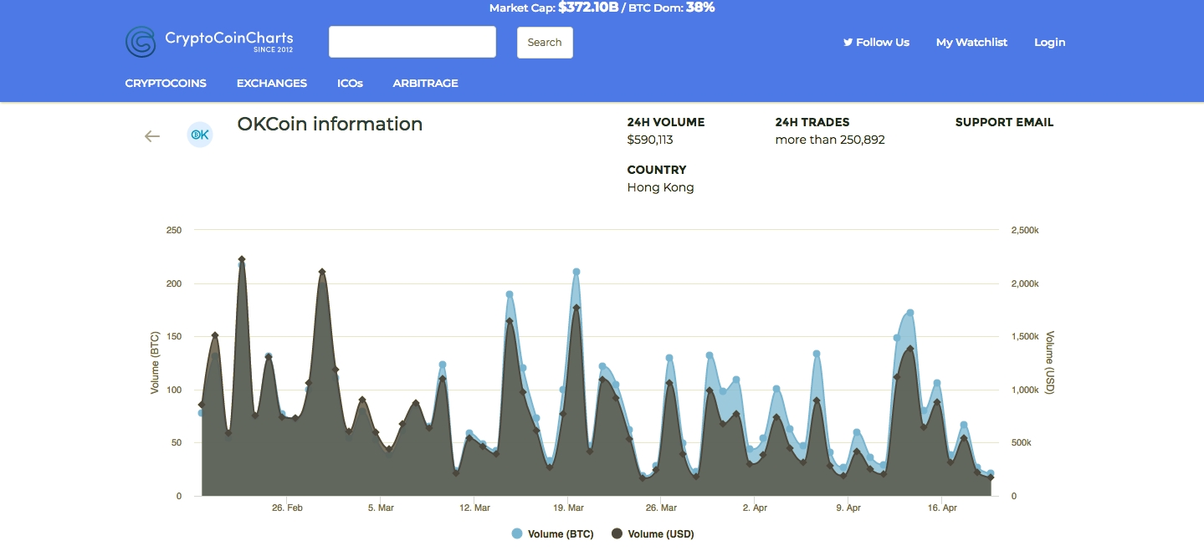1204x551 pixels.
Task: Click the COUNTRY label
Action: (x=657, y=170)
